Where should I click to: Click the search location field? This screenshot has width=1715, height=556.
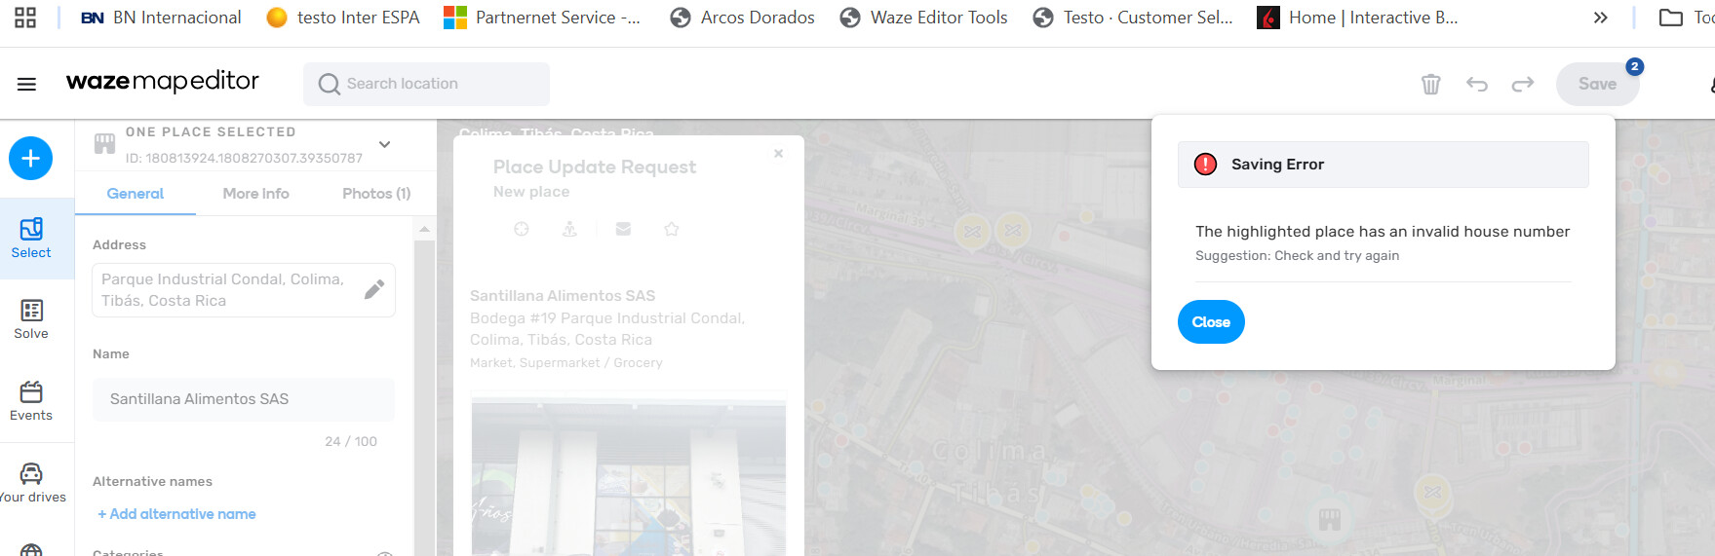pos(426,84)
